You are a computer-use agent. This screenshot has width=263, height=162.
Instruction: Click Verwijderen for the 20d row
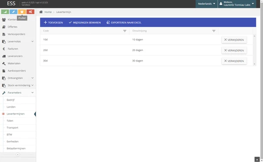point(234,50)
